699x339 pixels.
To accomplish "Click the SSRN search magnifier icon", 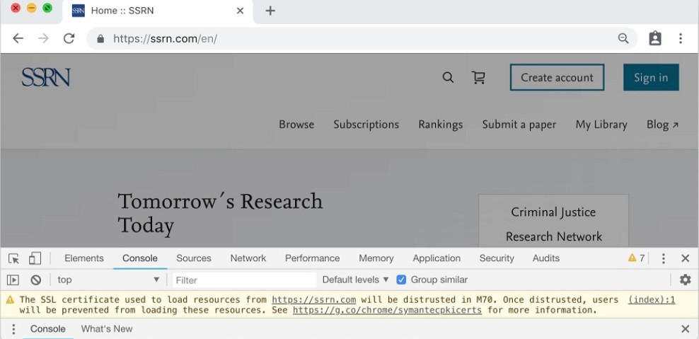I will pos(448,78).
